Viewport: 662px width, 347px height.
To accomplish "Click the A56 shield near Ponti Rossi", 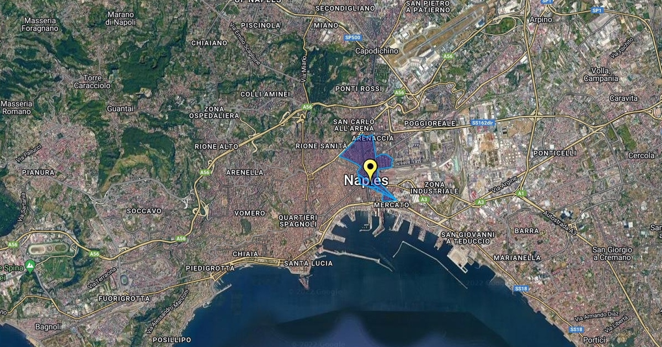I will pyautogui.click(x=399, y=93).
